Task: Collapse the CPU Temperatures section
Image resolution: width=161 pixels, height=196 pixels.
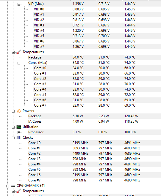Action: [x=13, y=52]
